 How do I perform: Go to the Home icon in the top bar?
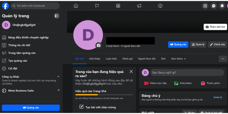pos(76,6)
